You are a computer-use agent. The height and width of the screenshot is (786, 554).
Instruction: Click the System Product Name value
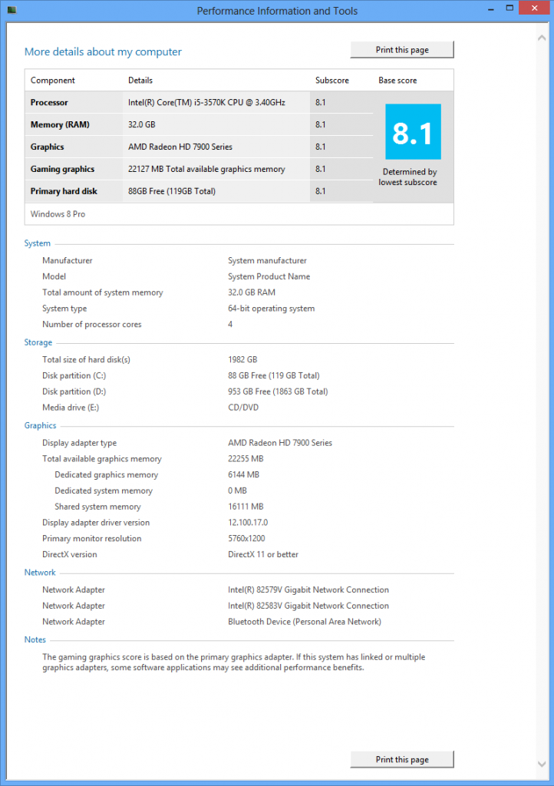[x=269, y=276]
